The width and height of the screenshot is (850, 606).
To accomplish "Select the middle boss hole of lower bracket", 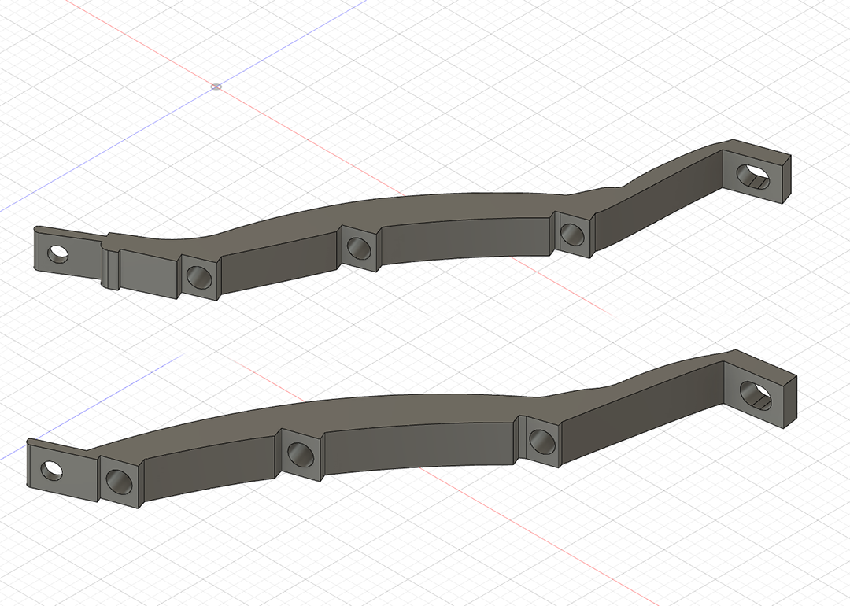I will pyautogui.click(x=301, y=454).
